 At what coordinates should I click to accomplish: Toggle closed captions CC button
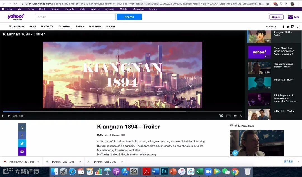click(228, 116)
